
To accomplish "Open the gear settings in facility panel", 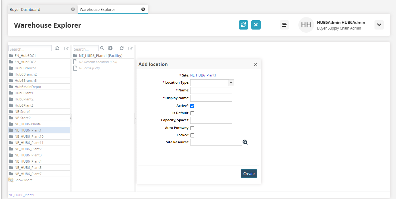I will (110, 48).
